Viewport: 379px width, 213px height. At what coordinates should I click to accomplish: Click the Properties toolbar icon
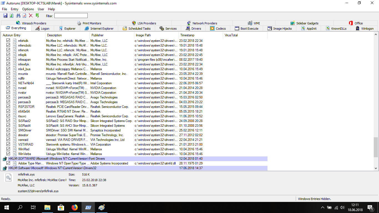tap(24, 16)
